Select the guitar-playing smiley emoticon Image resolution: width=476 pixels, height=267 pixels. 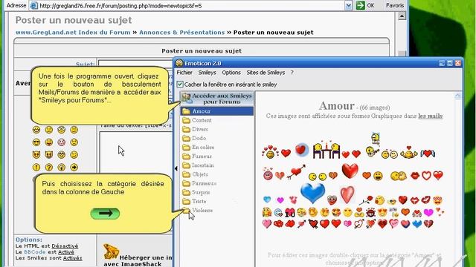372,151
